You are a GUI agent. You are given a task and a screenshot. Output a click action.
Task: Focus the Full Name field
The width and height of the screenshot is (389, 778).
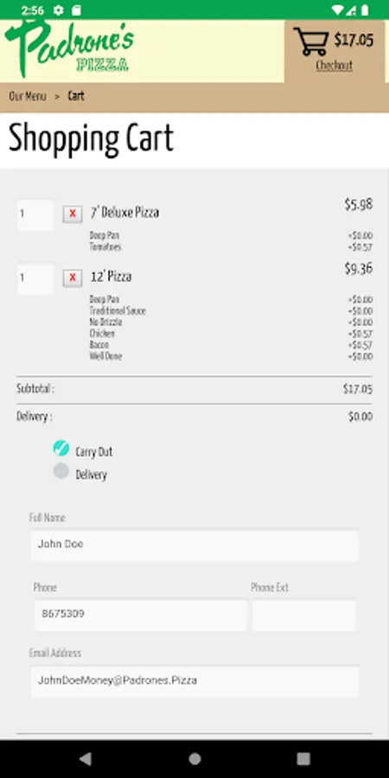[x=194, y=545]
